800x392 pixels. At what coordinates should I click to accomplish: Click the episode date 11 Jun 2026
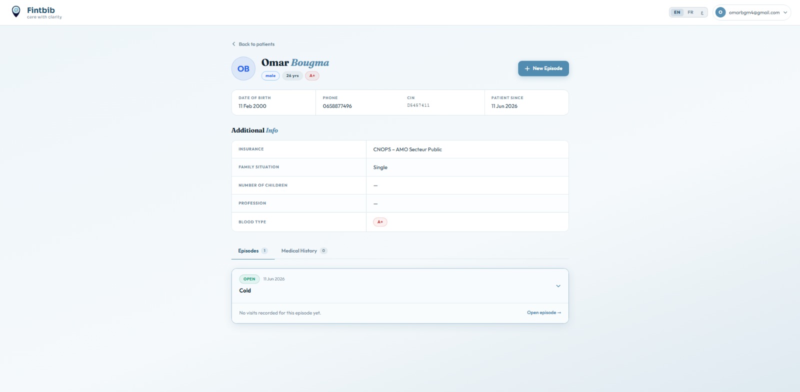(x=274, y=279)
